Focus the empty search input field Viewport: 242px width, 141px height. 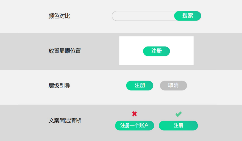[143, 16]
